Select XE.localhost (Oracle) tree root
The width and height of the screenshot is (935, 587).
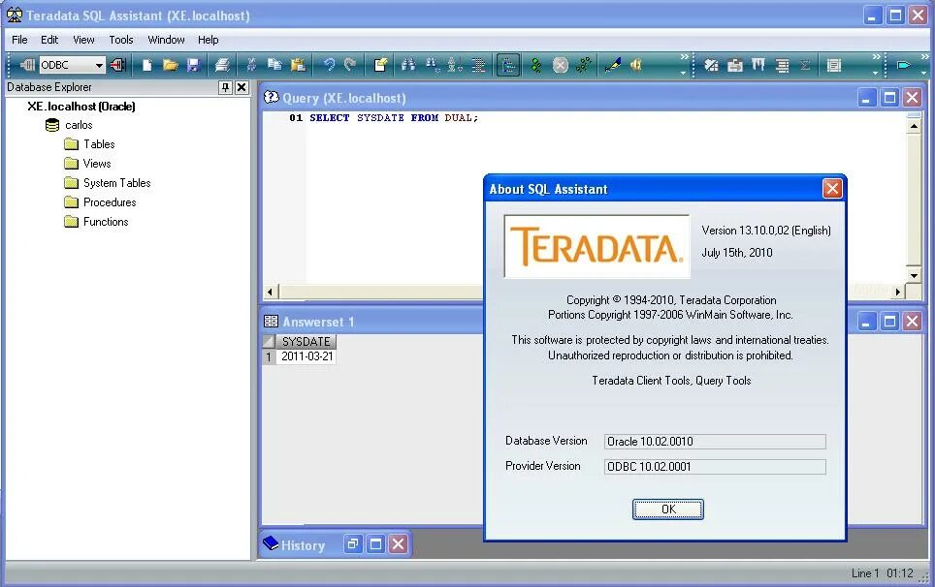click(81, 107)
